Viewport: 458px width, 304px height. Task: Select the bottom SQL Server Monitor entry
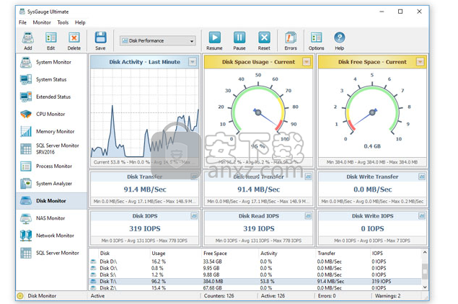pos(51,253)
